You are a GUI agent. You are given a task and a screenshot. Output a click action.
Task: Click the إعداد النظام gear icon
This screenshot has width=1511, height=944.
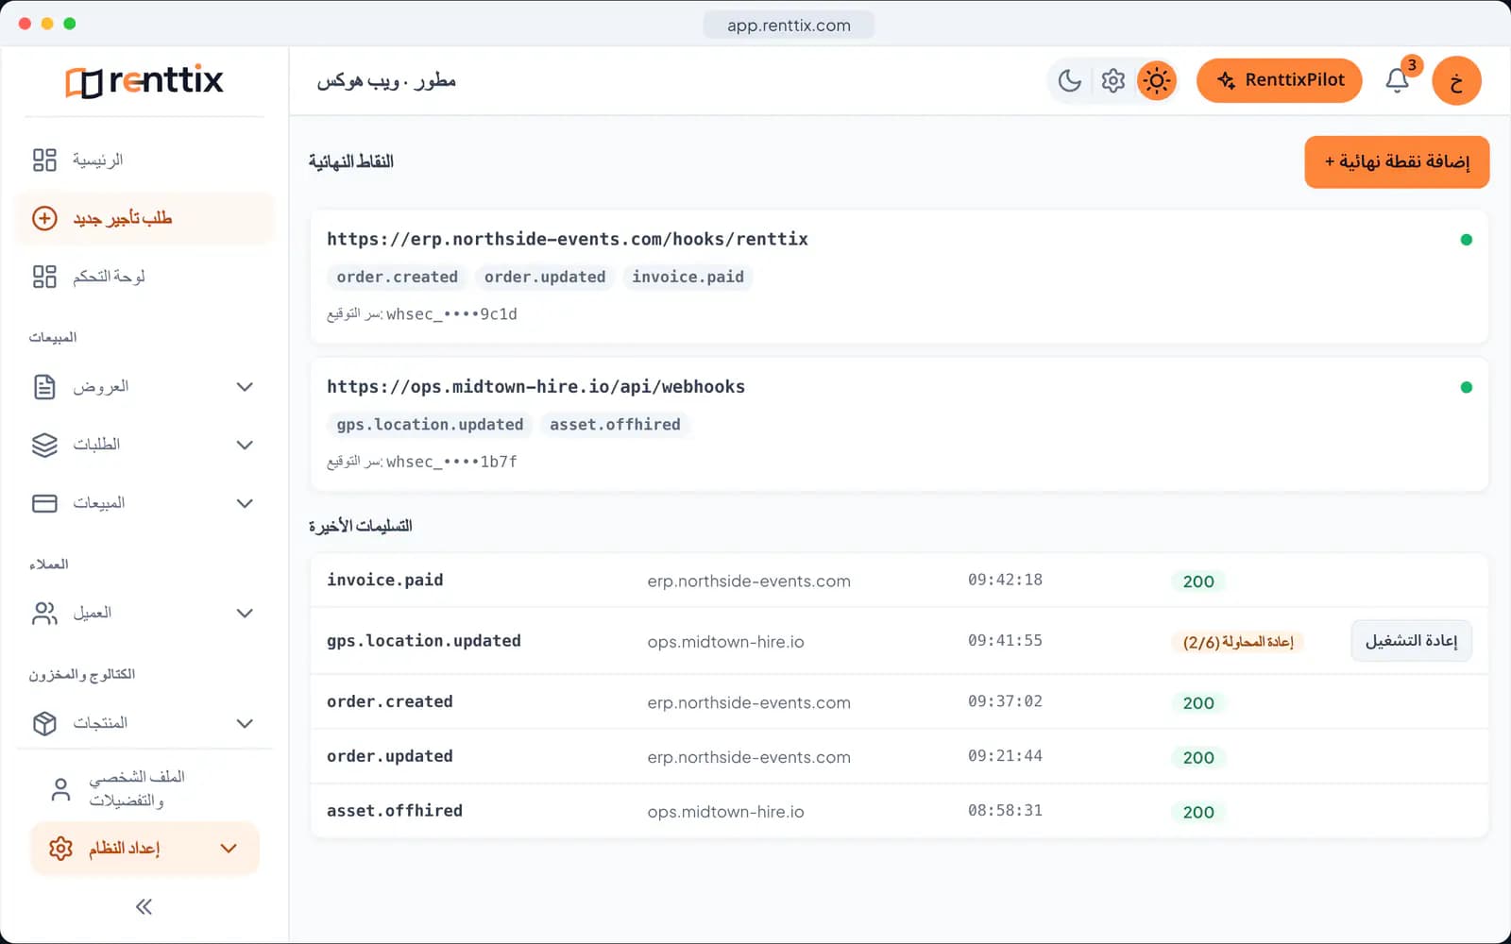60,849
